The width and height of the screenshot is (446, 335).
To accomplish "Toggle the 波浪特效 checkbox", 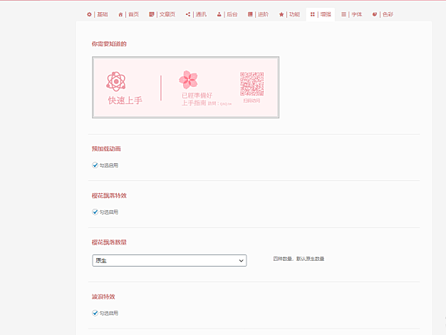I will 95,313.
